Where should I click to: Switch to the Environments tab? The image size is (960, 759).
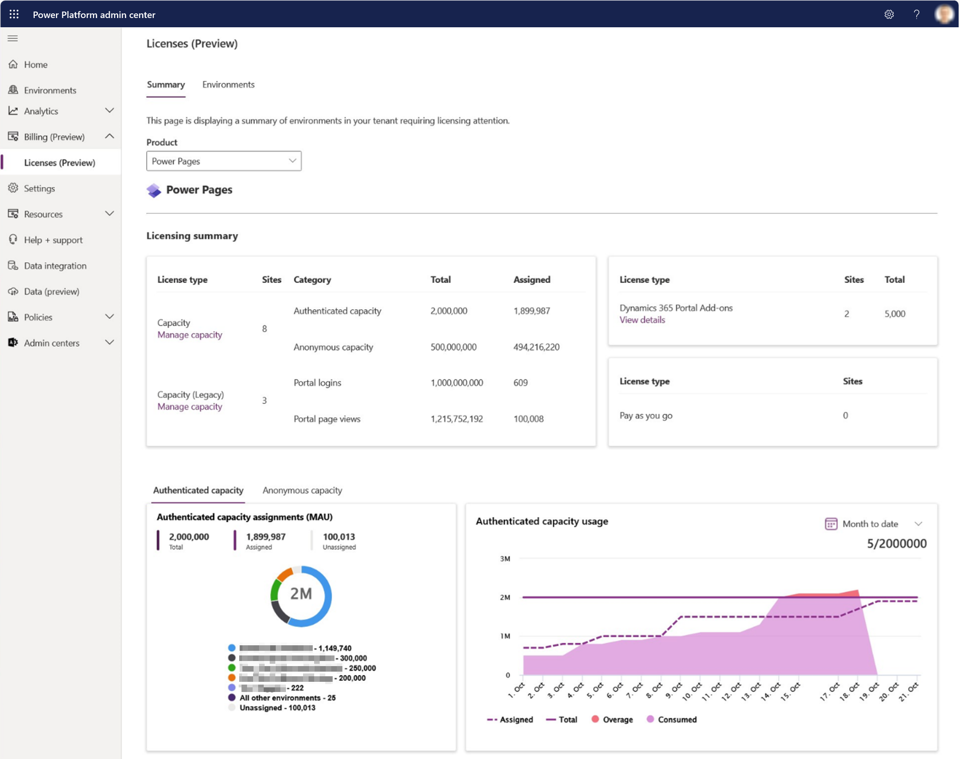[x=229, y=84]
